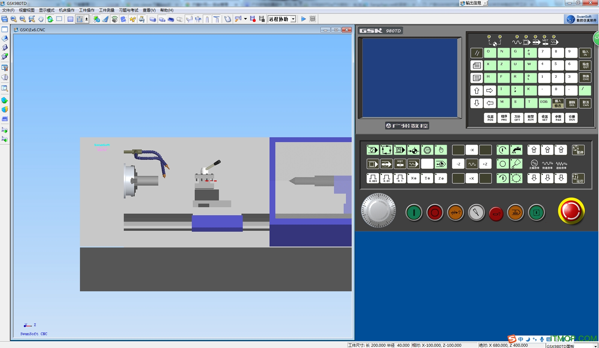The height and width of the screenshot is (348, 599).
Task: Click the 报警 ALM page key
Action: [531, 118]
